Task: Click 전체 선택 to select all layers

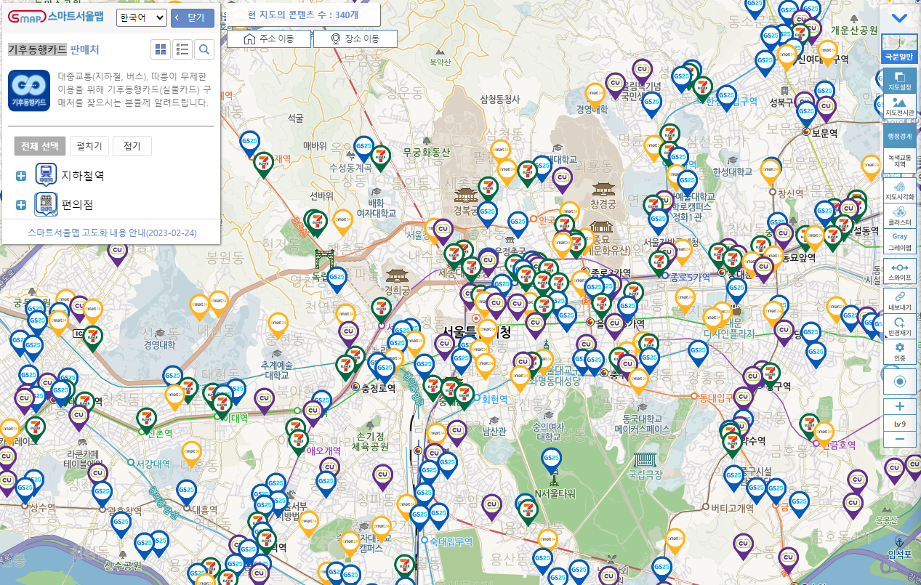Action: (x=40, y=146)
